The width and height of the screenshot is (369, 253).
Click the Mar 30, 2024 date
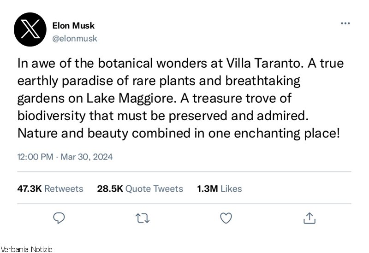pyautogui.click(x=88, y=157)
